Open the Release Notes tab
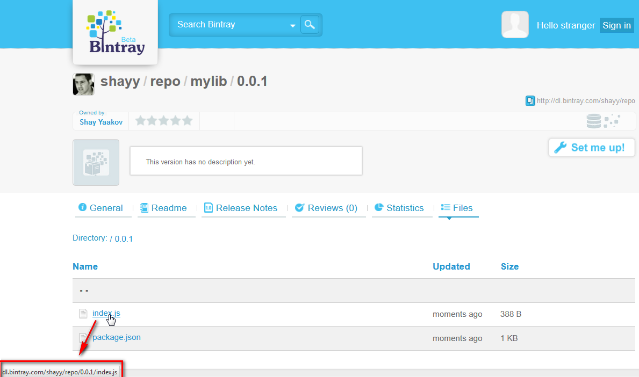 pyautogui.click(x=241, y=208)
